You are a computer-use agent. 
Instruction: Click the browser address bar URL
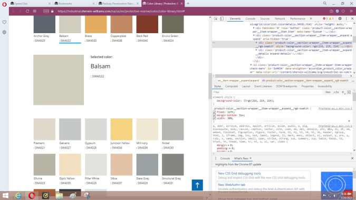(x=121, y=11)
